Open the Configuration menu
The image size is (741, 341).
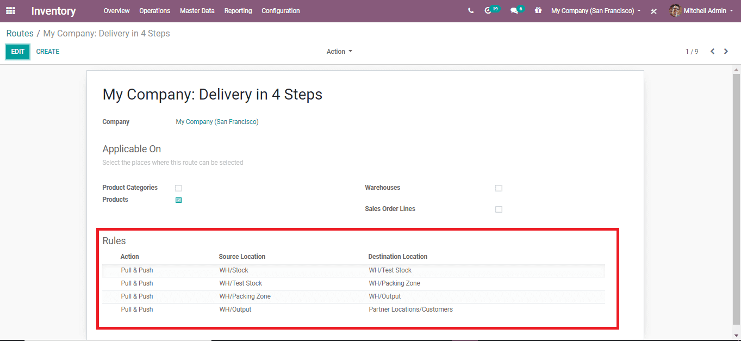(281, 11)
